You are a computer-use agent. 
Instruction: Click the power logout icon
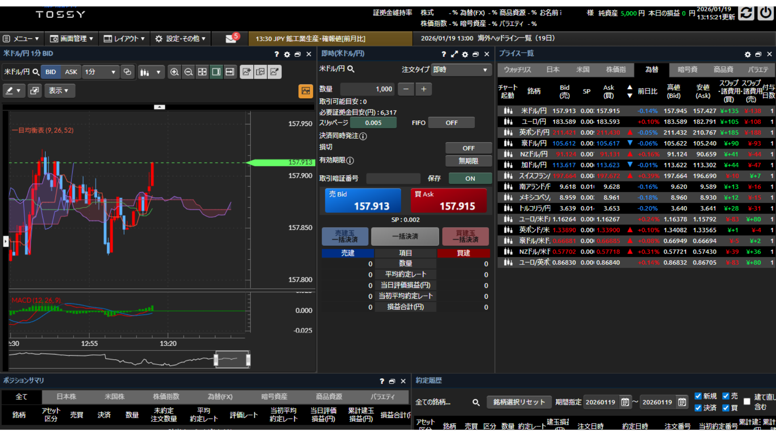[x=765, y=13]
